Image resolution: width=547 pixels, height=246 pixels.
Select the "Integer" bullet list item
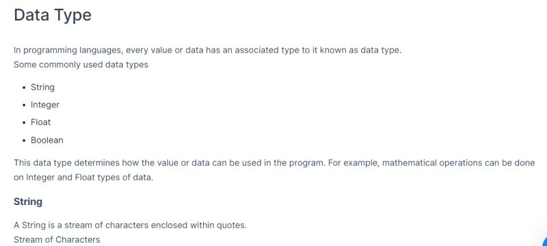pos(45,105)
